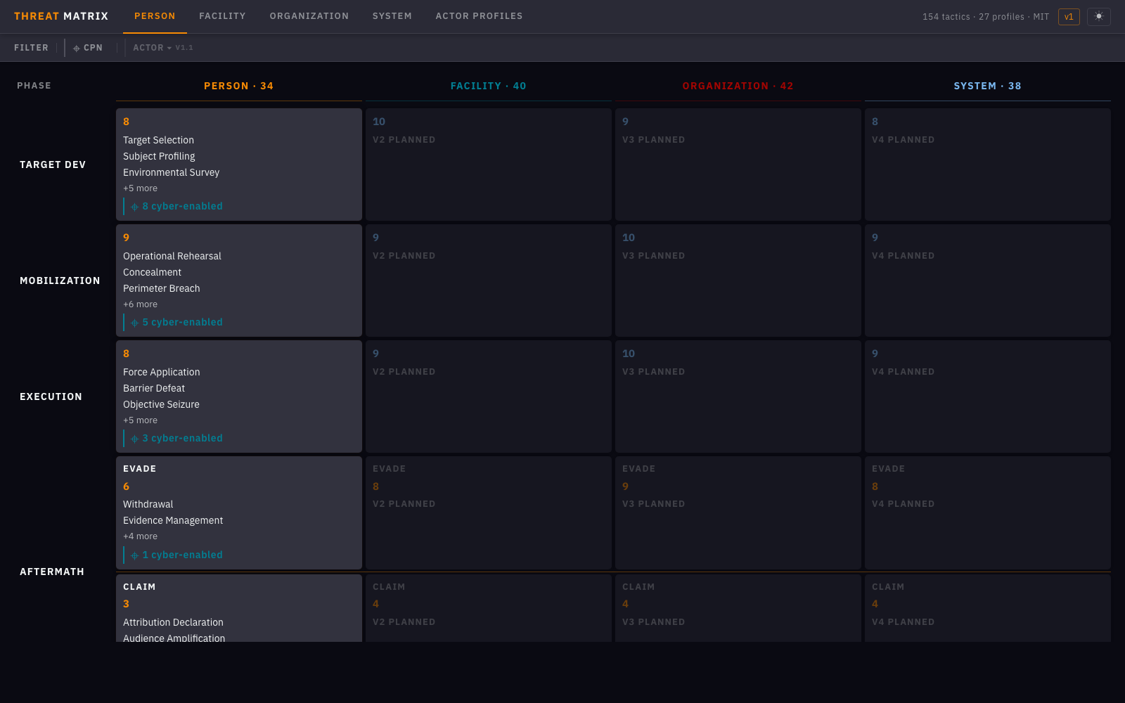Click the v1 version button
The width and height of the screenshot is (1125, 703).
tap(1069, 16)
